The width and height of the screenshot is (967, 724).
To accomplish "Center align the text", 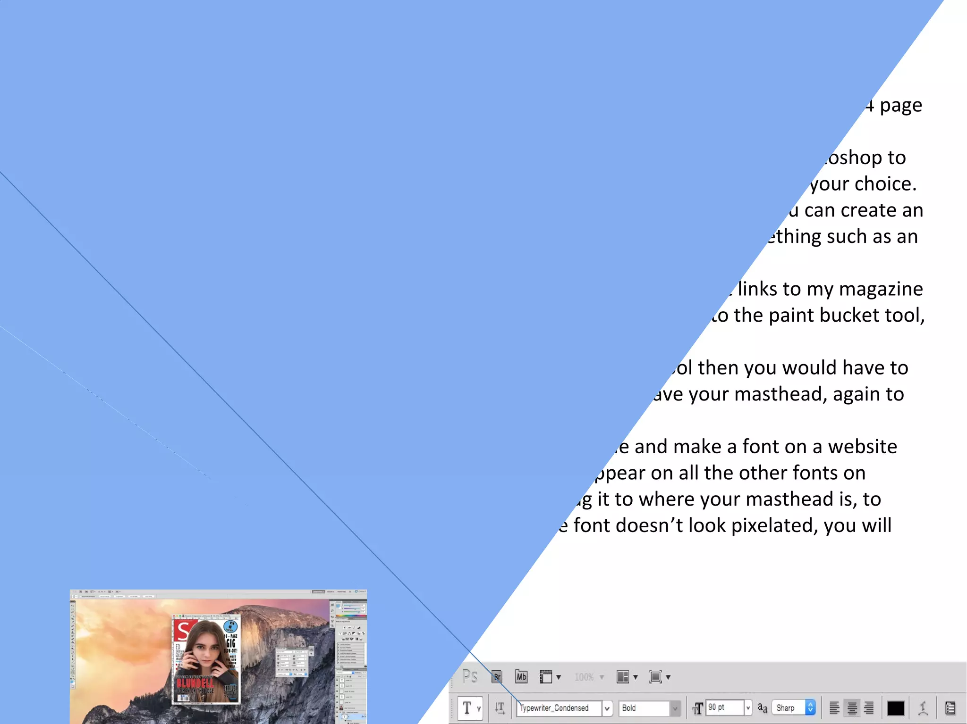I will click(x=852, y=708).
